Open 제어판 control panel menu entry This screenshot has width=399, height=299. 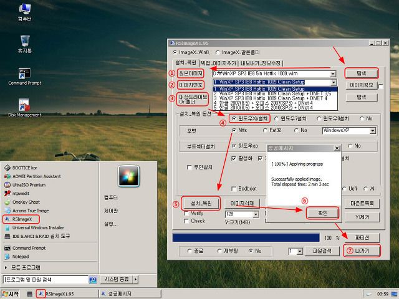111,211
